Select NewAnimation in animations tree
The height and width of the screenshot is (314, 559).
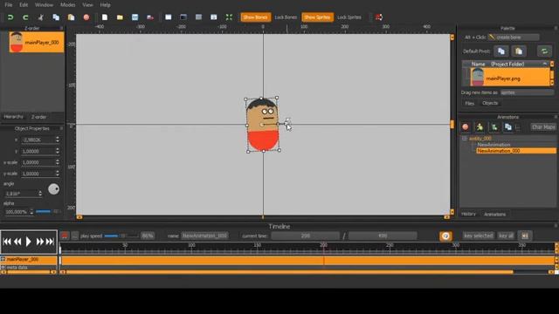pyautogui.click(x=493, y=145)
